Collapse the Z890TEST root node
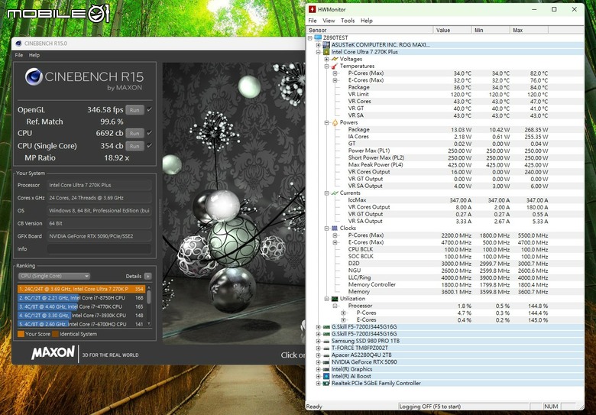This screenshot has width=596, height=415. (x=310, y=37)
